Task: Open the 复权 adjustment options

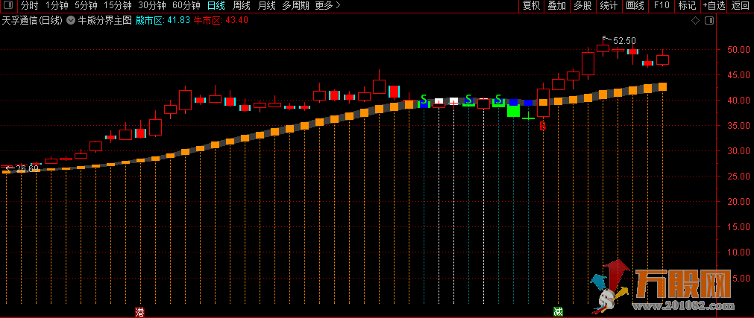Action: pos(531,5)
